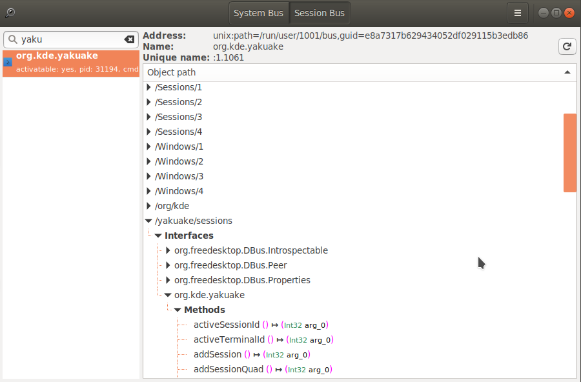Clear the bus name search text

(x=129, y=39)
